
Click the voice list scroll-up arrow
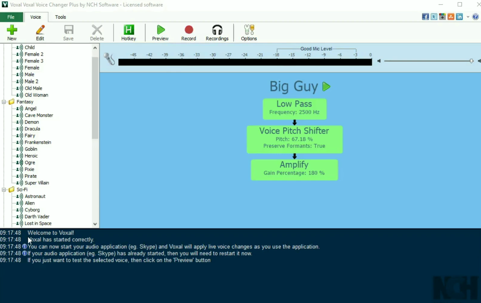95,48
